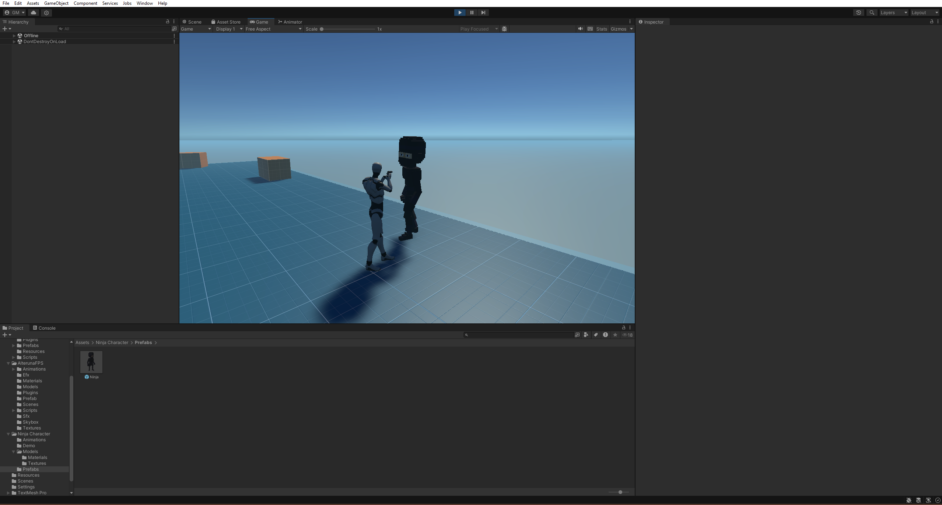The width and height of the screenshot is (942, 505).
Task: Toggle Gizmos in Game view
Action: tap(618, 29)
